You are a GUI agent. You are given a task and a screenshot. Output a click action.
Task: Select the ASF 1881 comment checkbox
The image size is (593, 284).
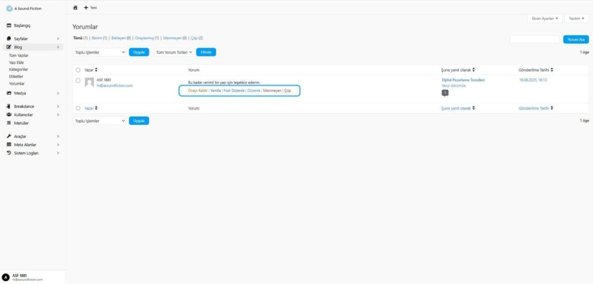(x=78, y=80)
